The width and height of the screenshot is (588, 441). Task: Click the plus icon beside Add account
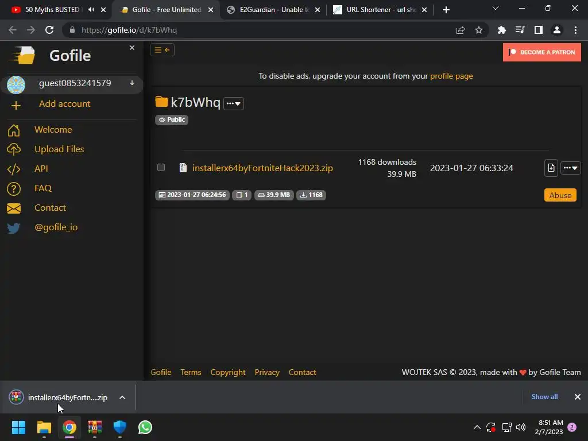(x=16, y=106)
